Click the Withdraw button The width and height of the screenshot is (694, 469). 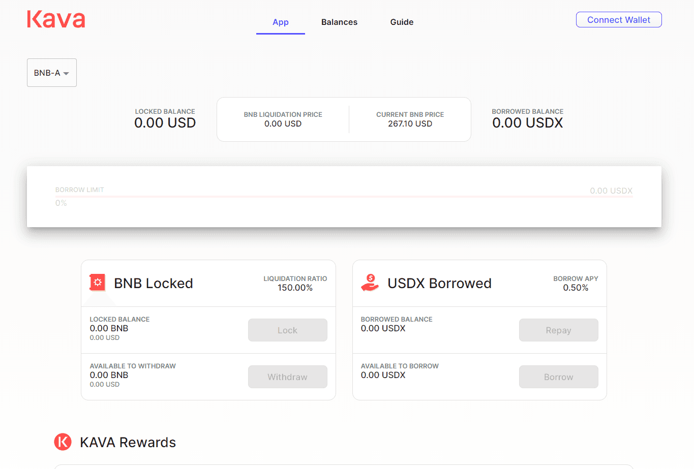tap(287, 377)
